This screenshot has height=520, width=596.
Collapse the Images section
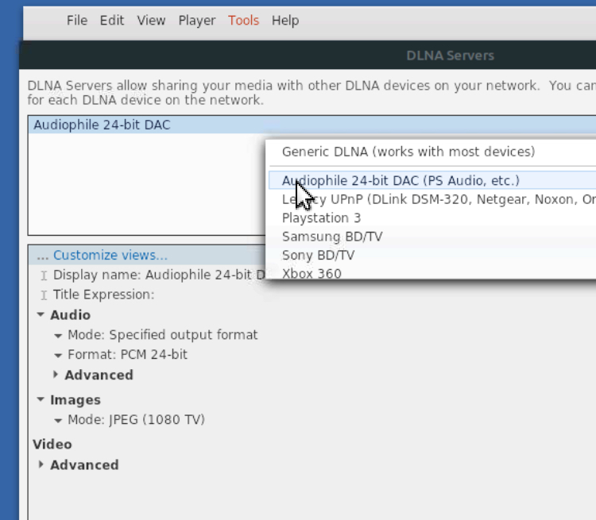point(41,400)
